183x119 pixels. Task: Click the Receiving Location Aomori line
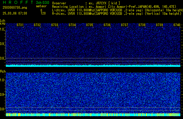click(x=114, y=7)
